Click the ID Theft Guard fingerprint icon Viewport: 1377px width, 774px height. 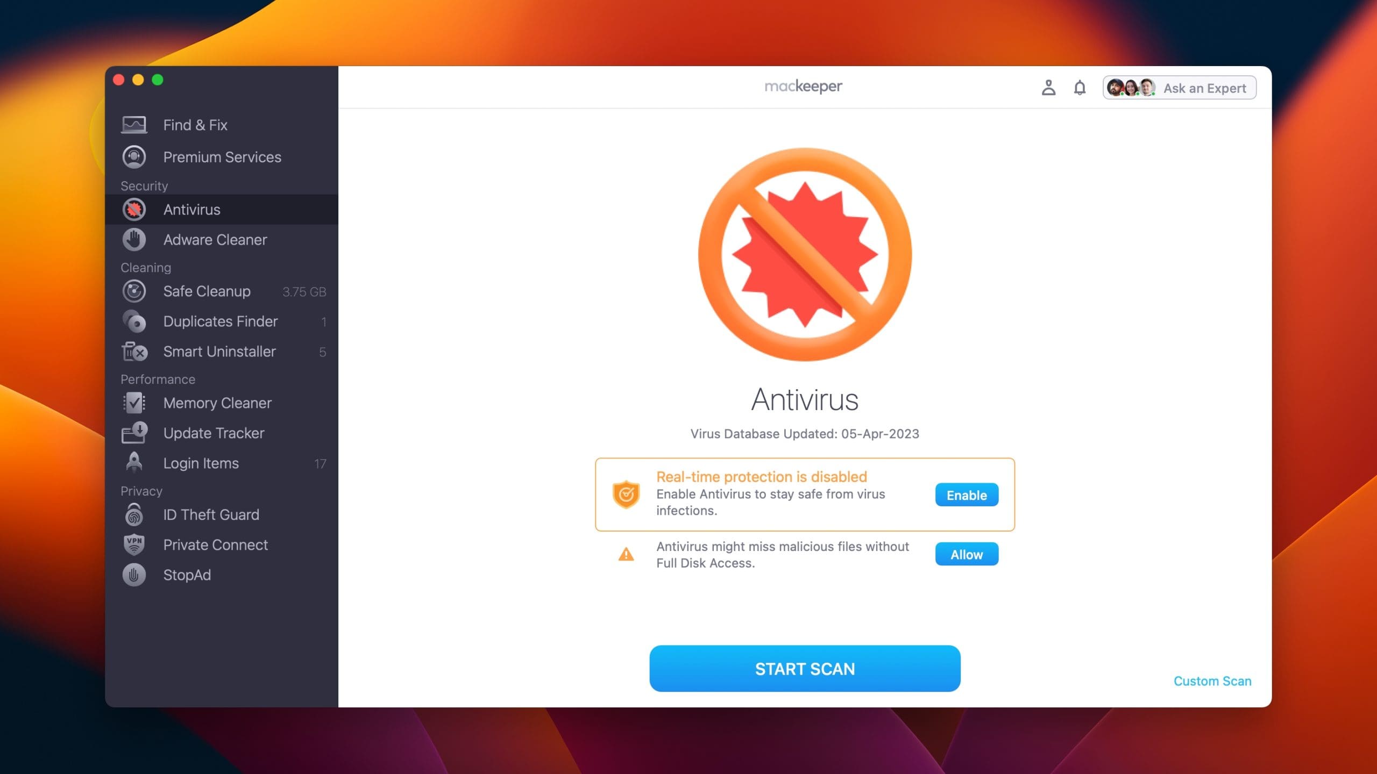pyautogui.click(x=134, y=514)
